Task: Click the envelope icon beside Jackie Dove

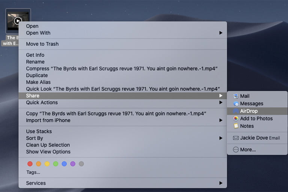Action: [235, 138]
